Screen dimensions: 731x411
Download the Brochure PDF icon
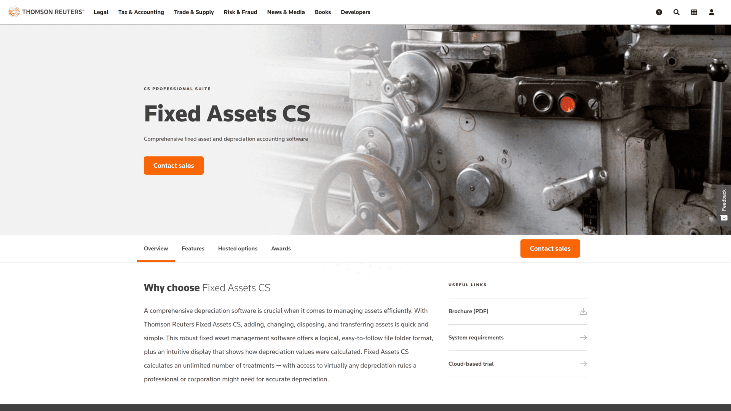(583, 311)
